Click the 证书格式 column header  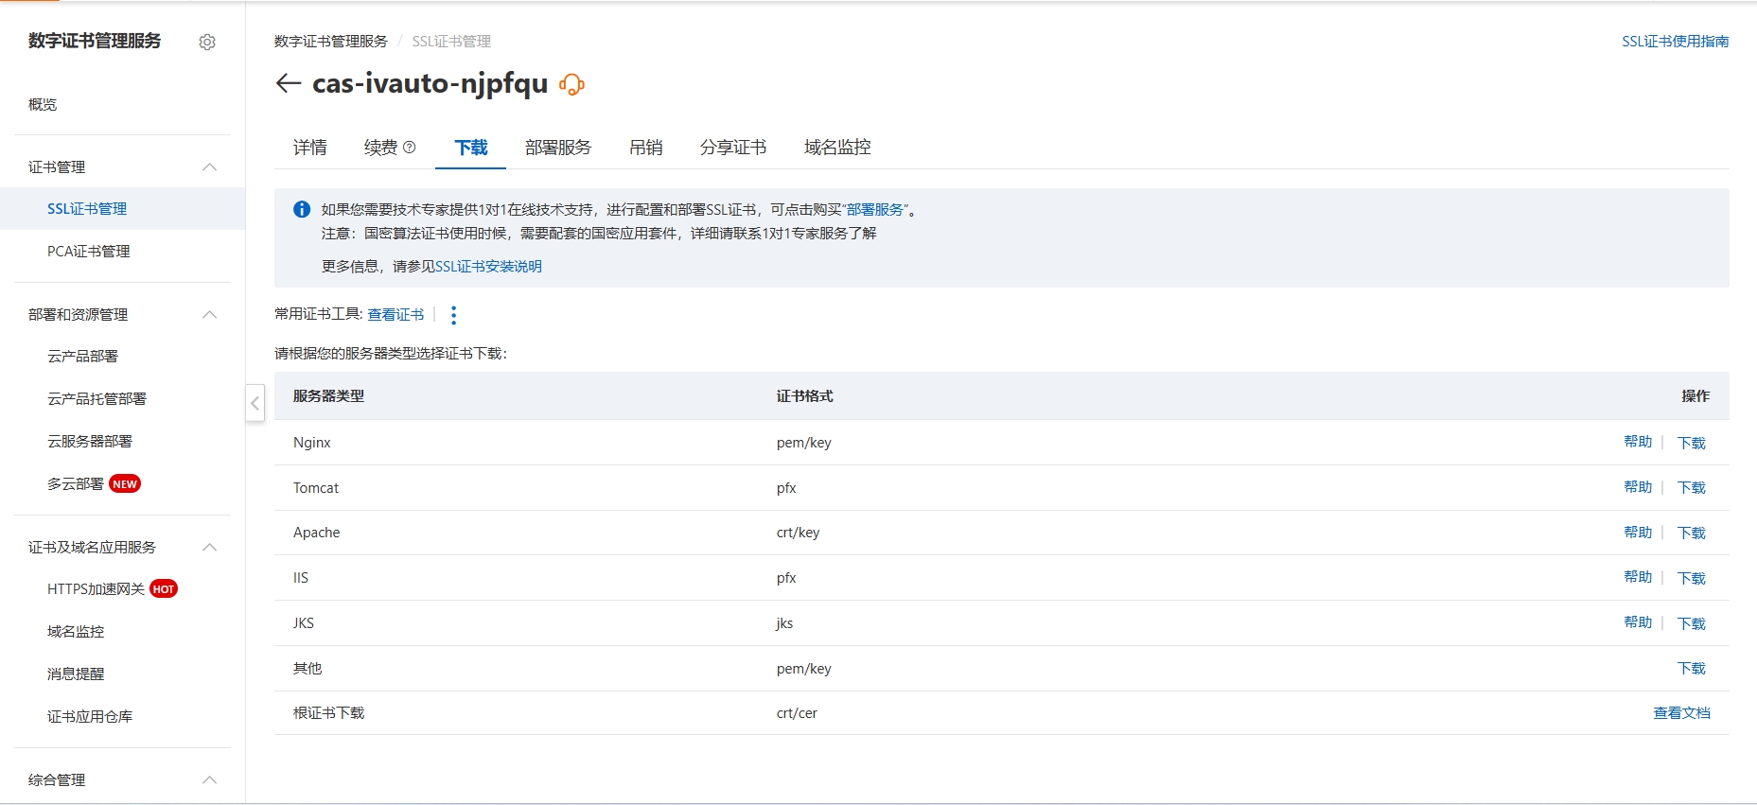click(805, 396)
